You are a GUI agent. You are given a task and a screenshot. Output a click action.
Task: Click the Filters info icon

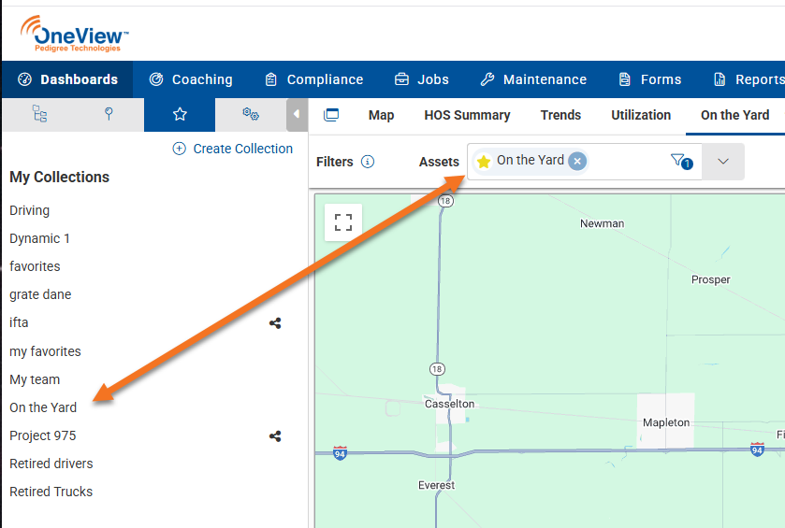point(368,162)
